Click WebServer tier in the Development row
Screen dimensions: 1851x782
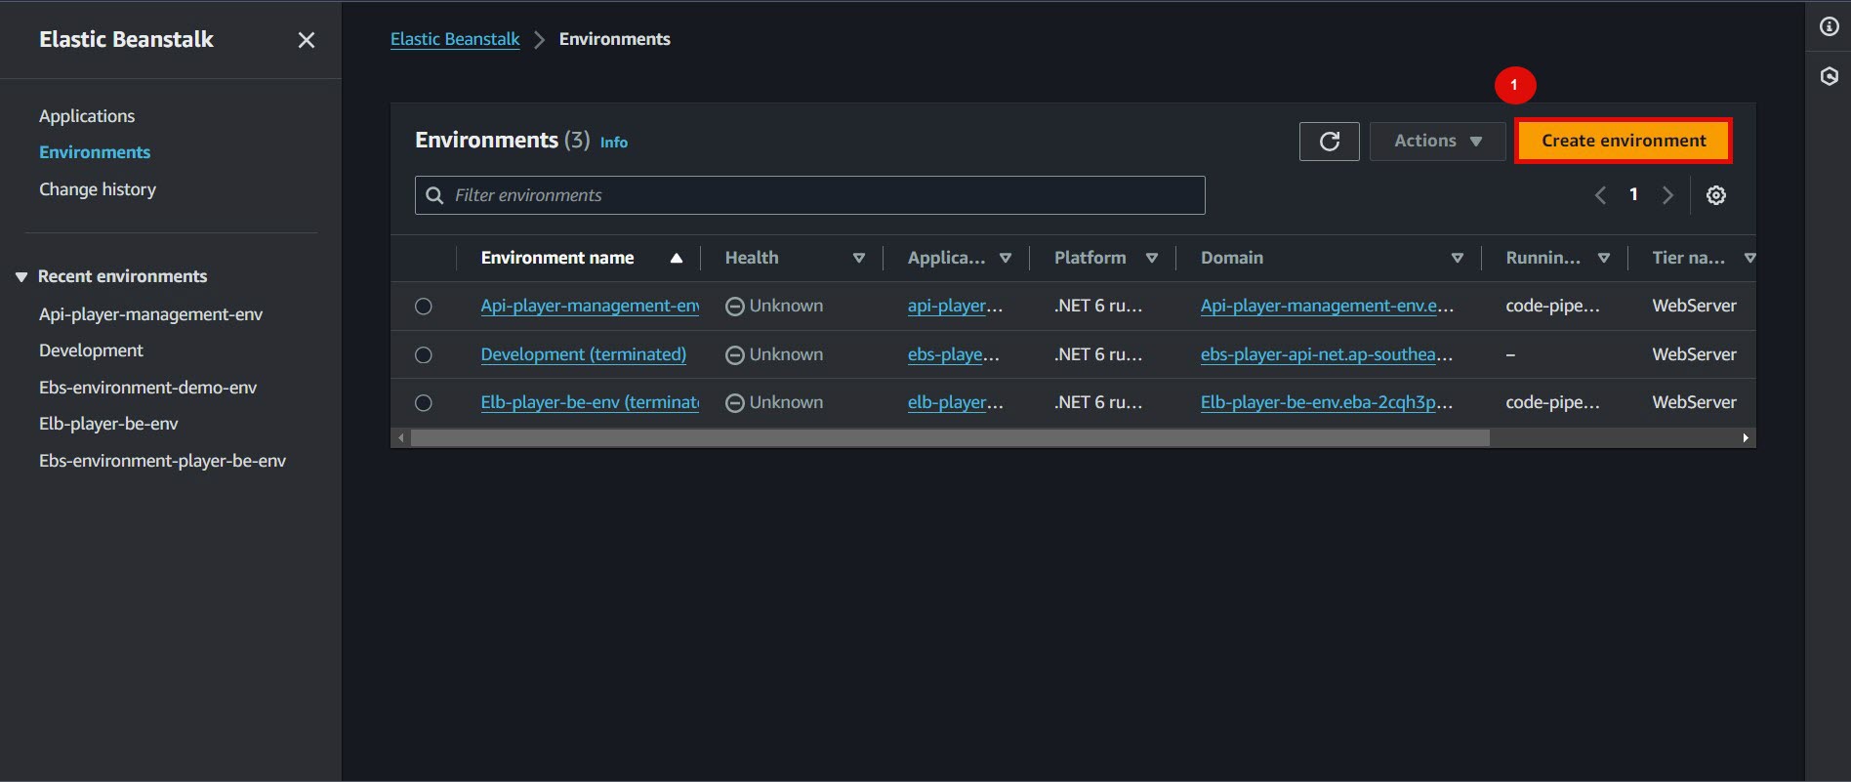pyautogui.click(x=1694, y=354)
